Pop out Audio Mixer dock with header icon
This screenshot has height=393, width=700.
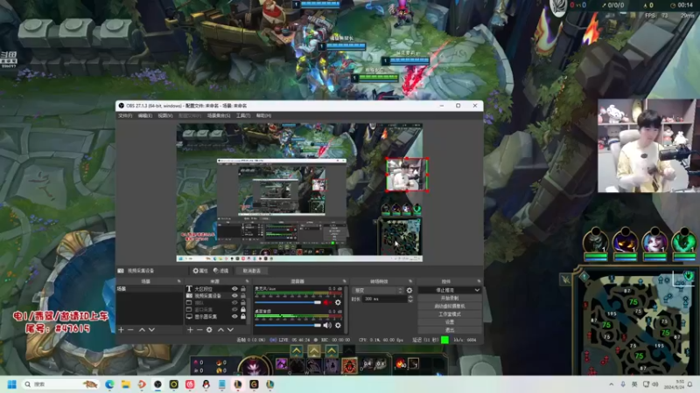tap(344, 281)
